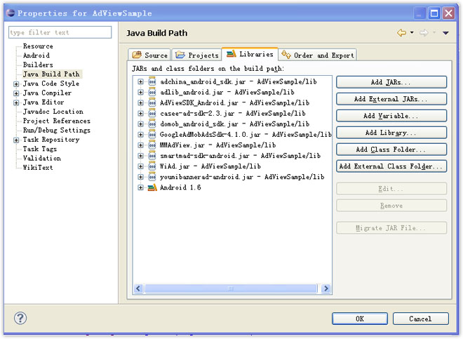Click the back navigation arrow icon
Viewport: 463px width, 339px height.
[x=401, y=33]
